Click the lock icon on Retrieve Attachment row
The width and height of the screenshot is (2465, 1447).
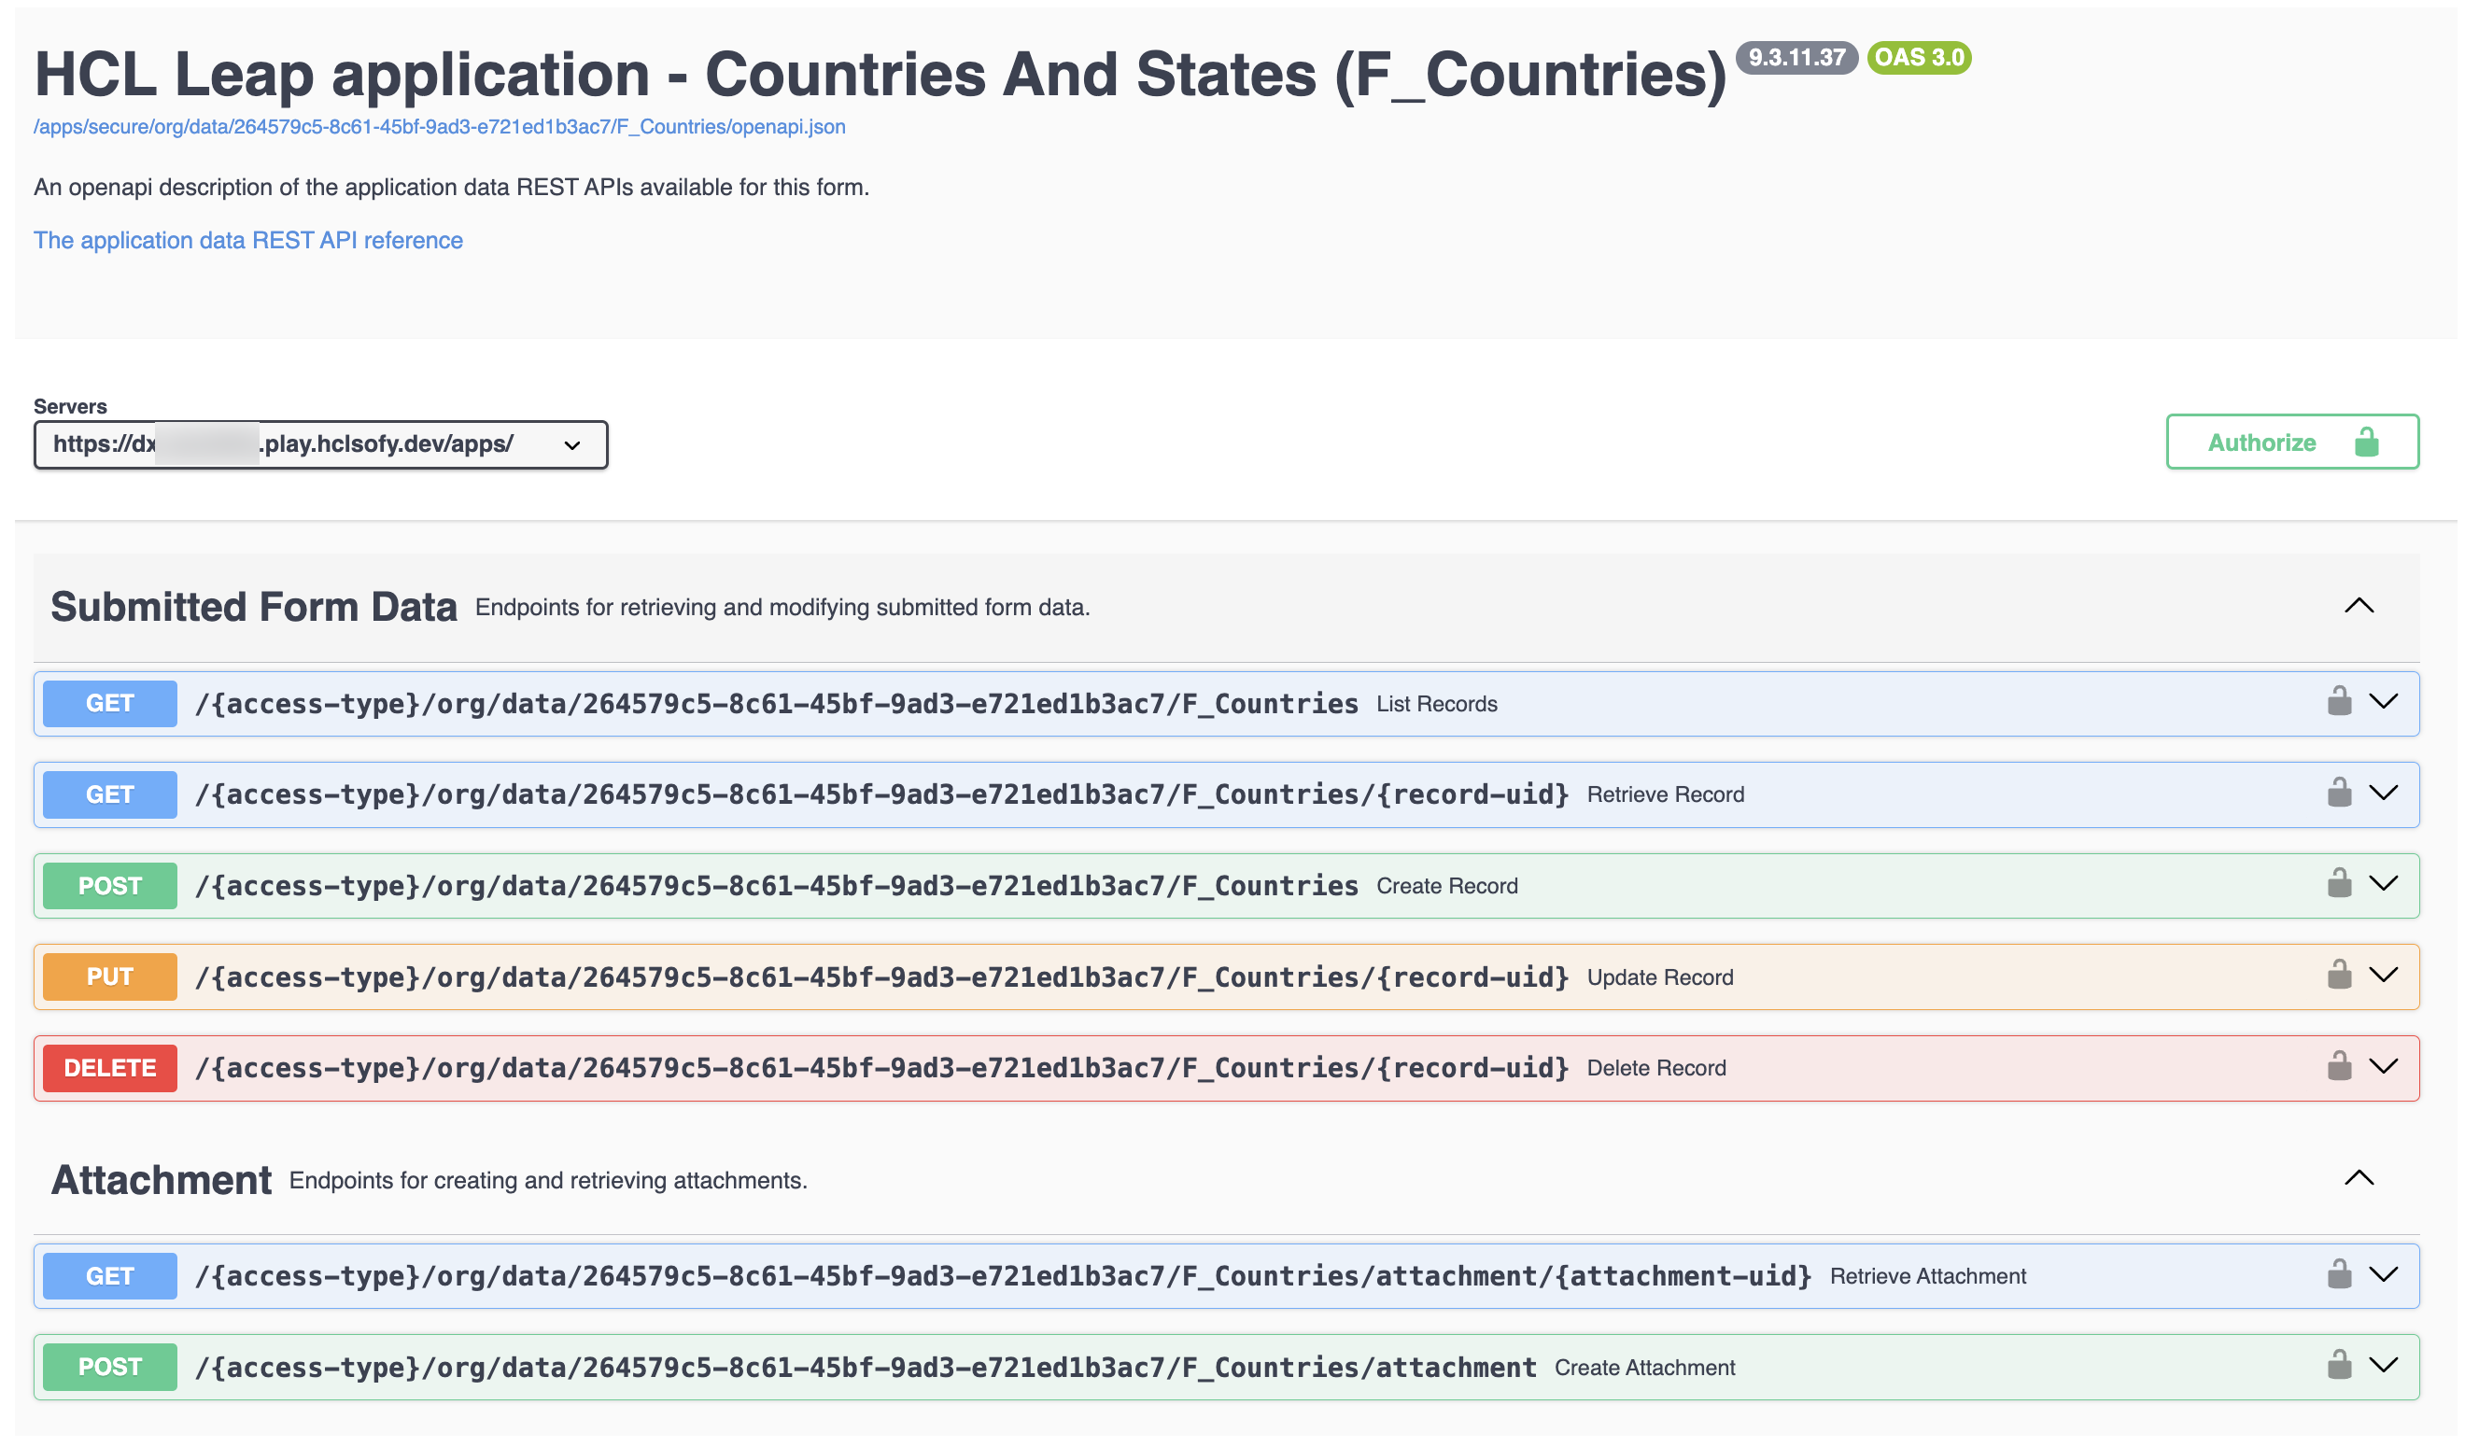coord(2339,1275)
